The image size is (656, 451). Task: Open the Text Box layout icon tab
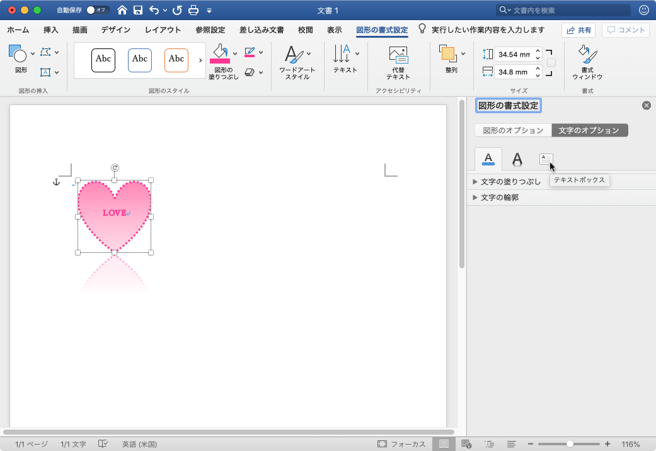tap(546, 159)
